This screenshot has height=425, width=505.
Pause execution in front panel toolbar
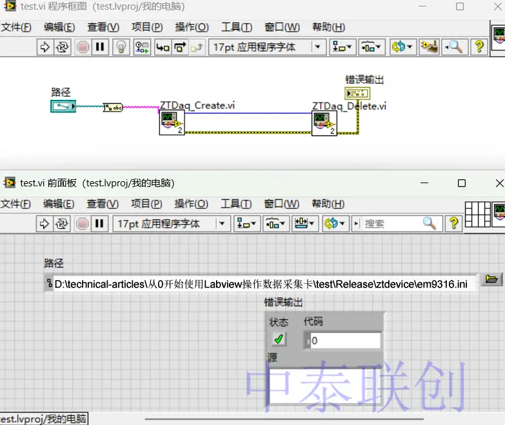point(99,223)
